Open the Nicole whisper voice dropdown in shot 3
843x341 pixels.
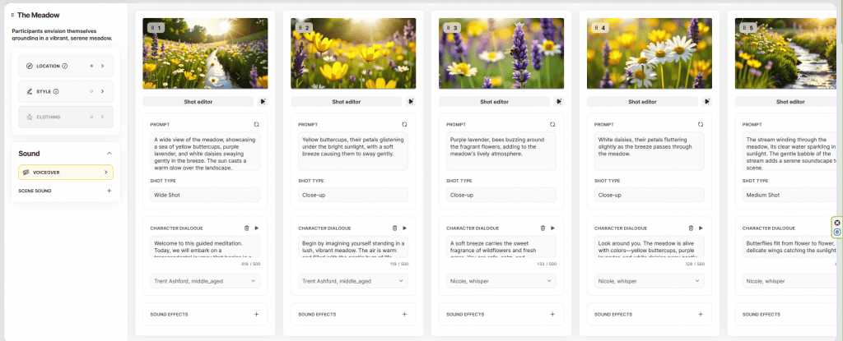(x=501, y=281)
